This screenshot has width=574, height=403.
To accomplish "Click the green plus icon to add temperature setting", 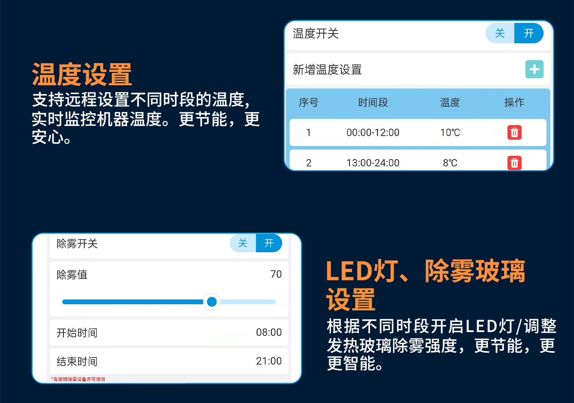I will [534, 69].
